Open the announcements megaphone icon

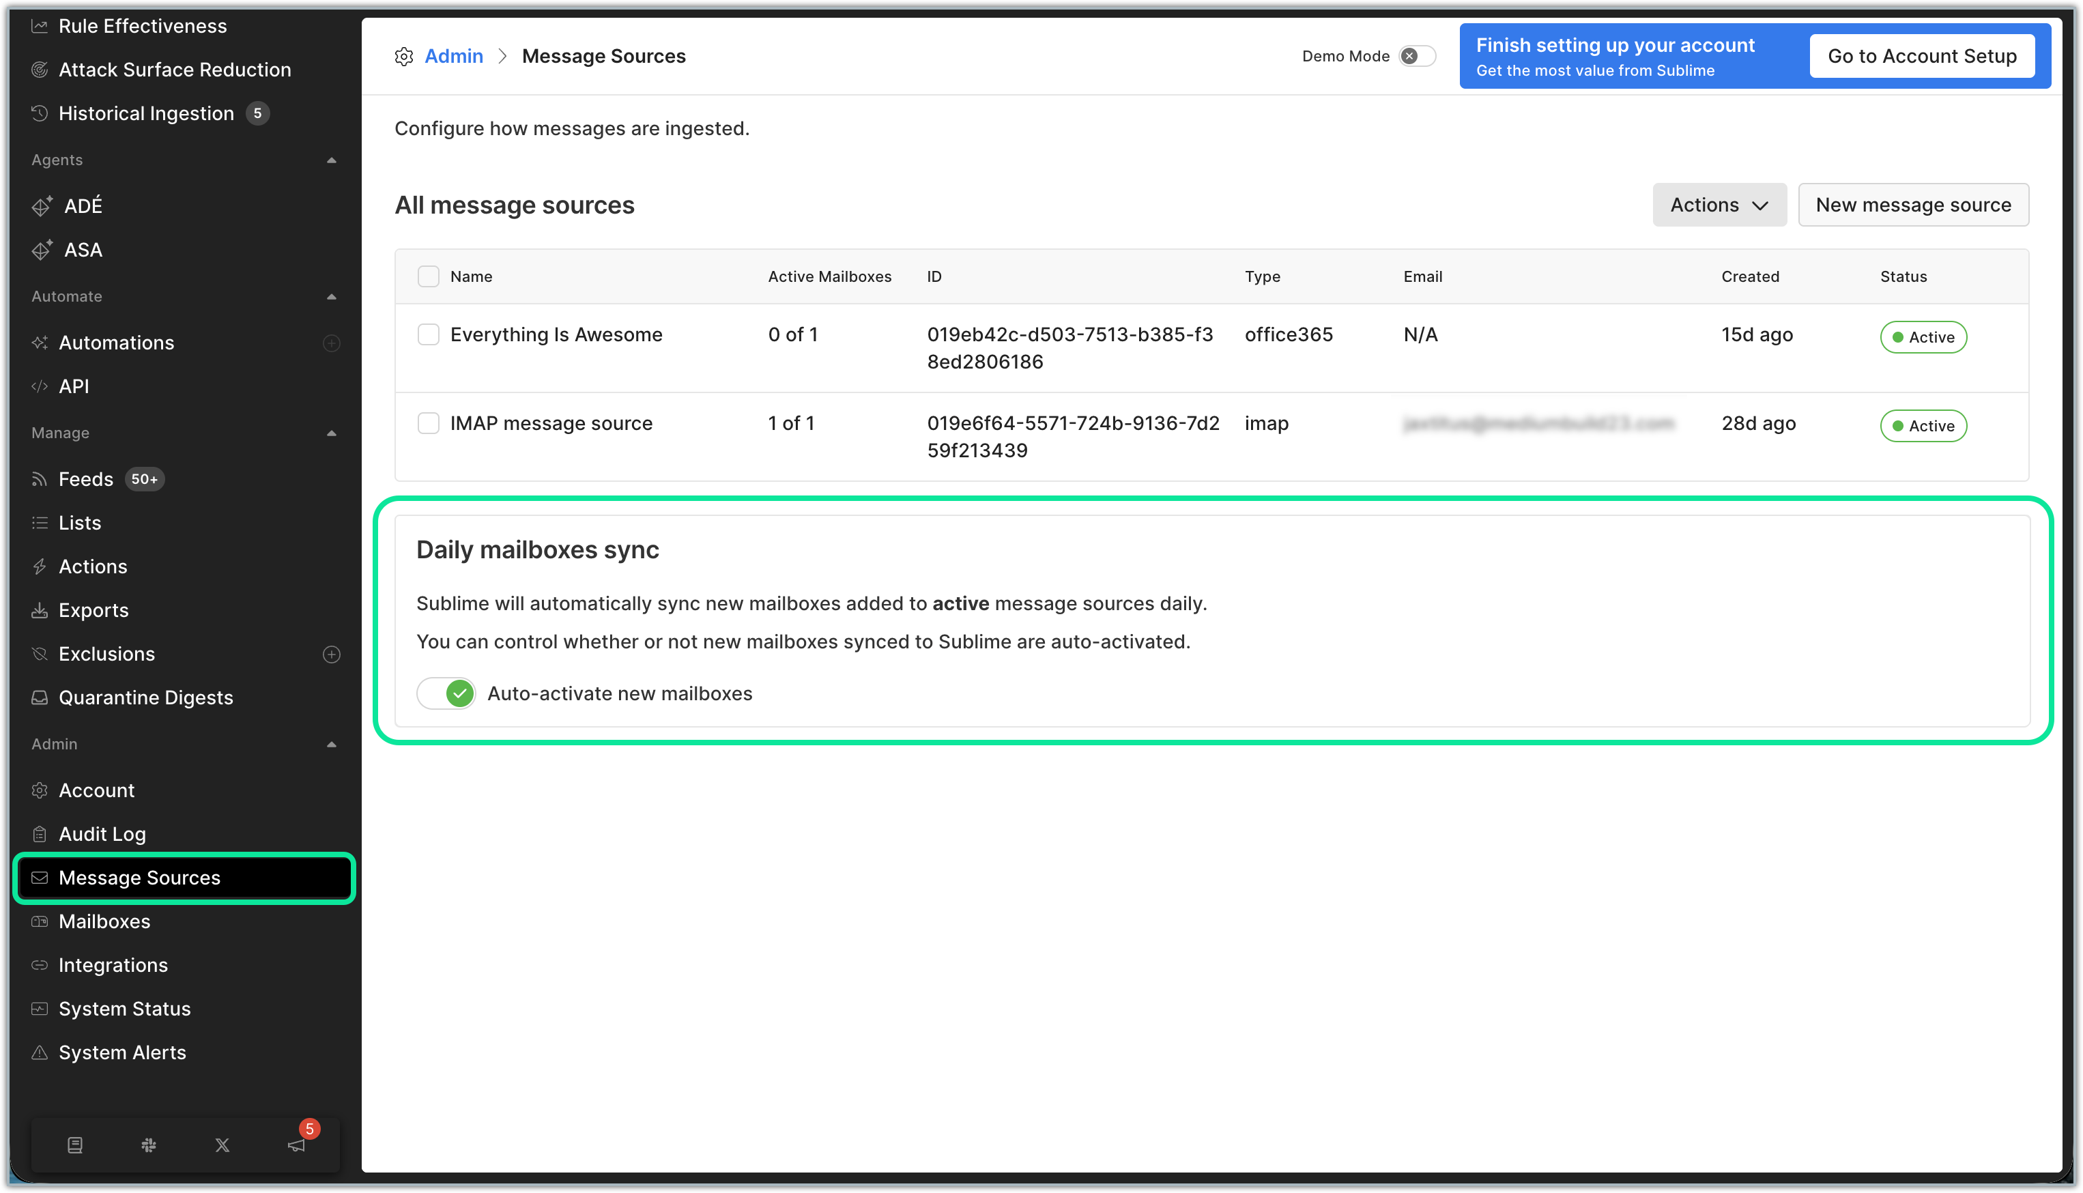click(296, 1145)
